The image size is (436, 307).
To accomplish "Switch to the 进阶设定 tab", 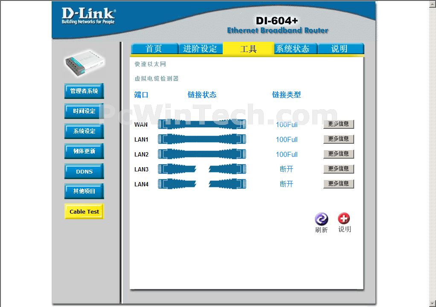I will point(200,49).
